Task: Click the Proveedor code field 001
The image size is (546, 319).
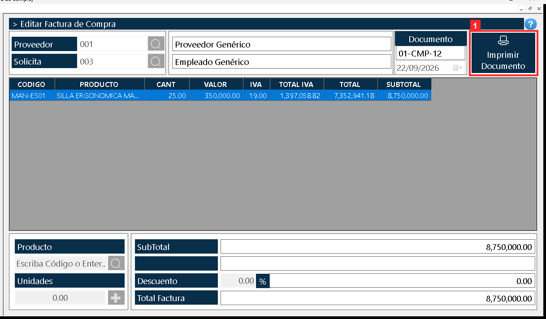Action: click(112, 44)
